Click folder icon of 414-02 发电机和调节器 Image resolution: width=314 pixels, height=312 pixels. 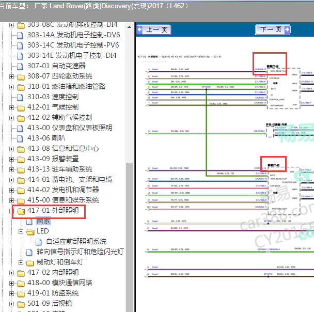(x=21, y=191)
